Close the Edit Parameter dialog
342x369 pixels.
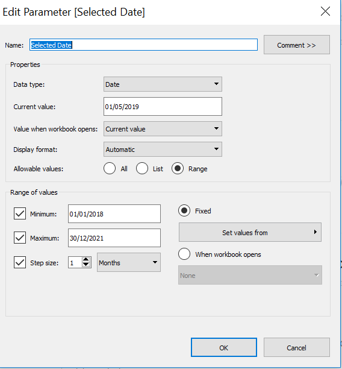click(x=325, y=11)
